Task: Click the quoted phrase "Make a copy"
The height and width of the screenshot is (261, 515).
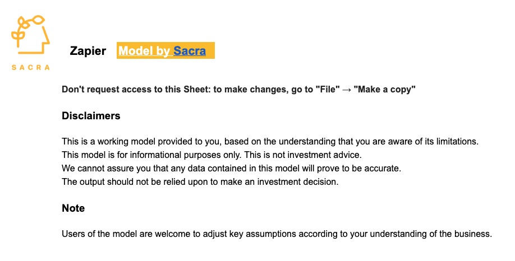Action: [384, 90]
